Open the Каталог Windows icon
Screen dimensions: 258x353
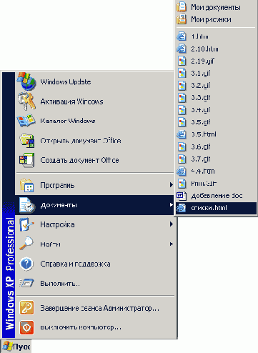pos(26,121)
